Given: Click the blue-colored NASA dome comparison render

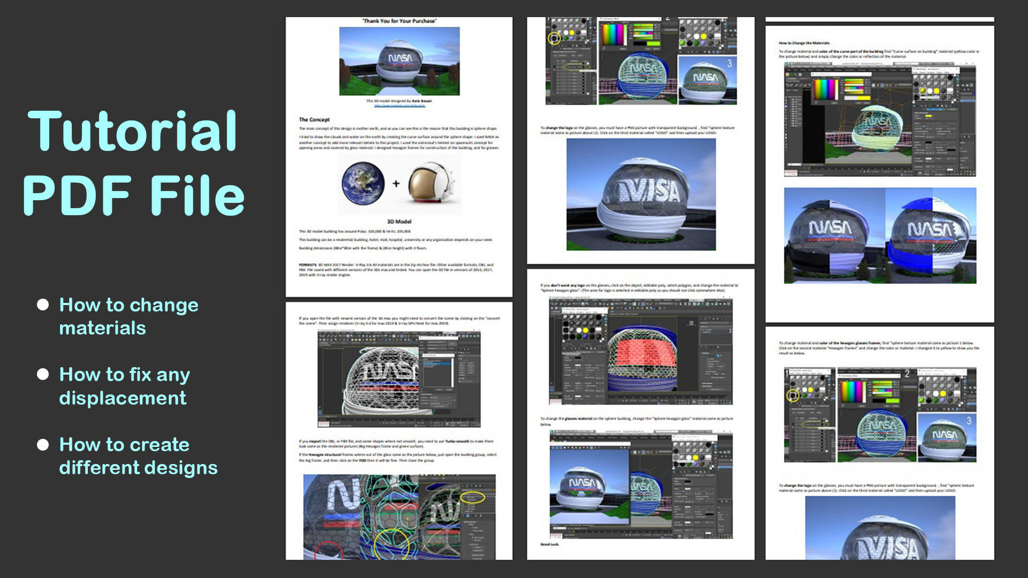Looking at the screenshot, I should click(931, 235).
